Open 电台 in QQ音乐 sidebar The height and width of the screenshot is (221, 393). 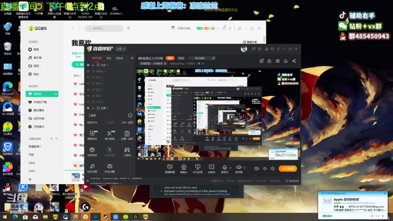pyautogui.click(x=34, y=74)
